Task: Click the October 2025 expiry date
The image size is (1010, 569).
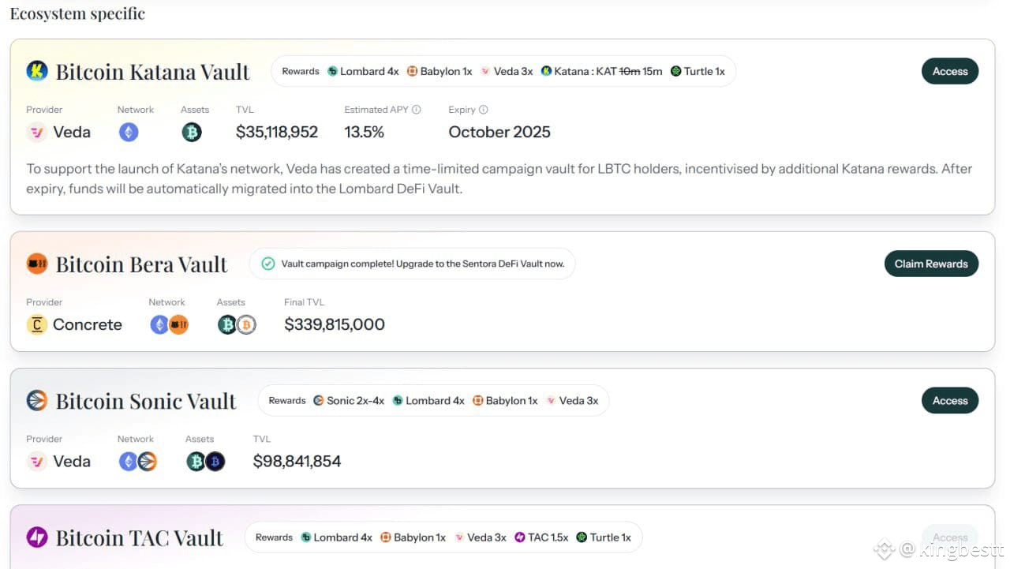Action: (x=499, y=132)
